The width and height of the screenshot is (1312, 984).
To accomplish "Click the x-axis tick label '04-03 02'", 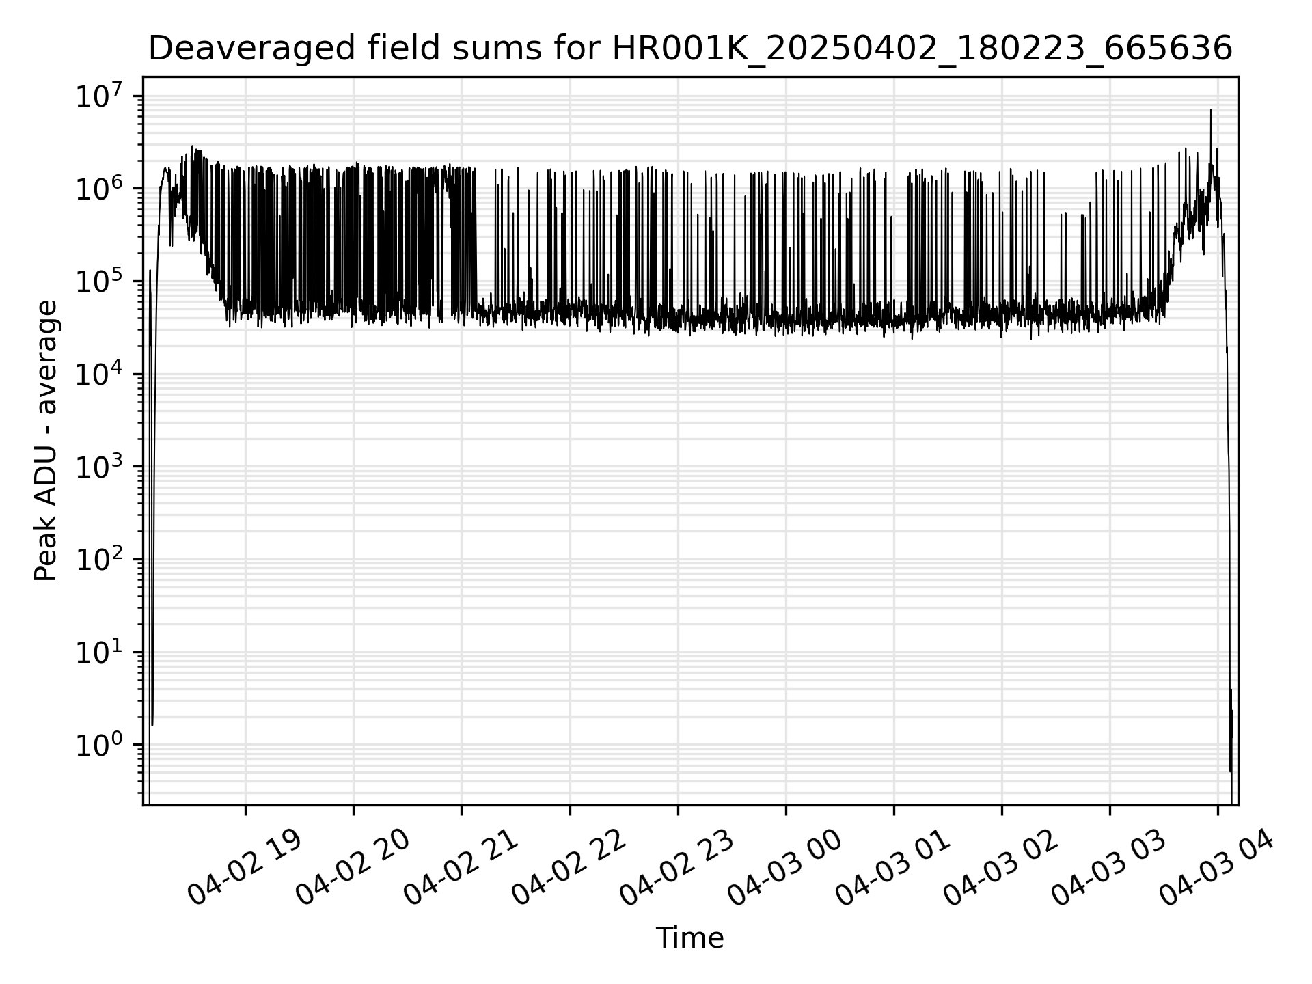I will point(1001,867).
